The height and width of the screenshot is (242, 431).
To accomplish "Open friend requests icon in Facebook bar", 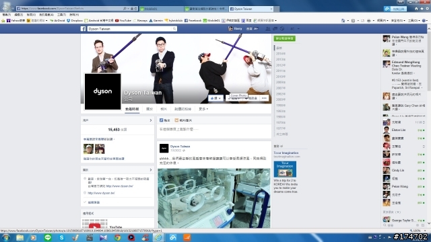I will tap(268, 28).
